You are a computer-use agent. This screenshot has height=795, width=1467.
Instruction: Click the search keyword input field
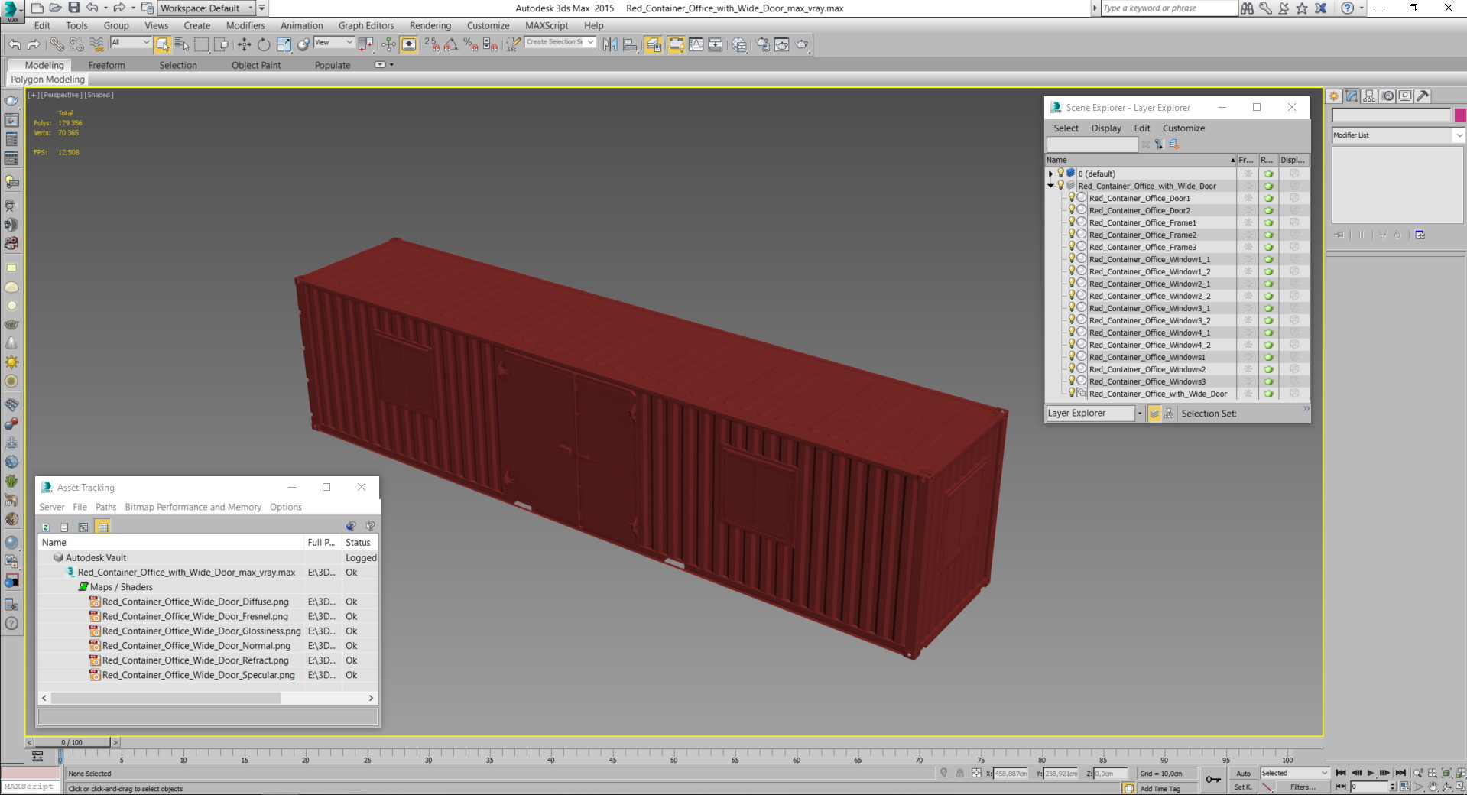click(x=1169, y=8)
